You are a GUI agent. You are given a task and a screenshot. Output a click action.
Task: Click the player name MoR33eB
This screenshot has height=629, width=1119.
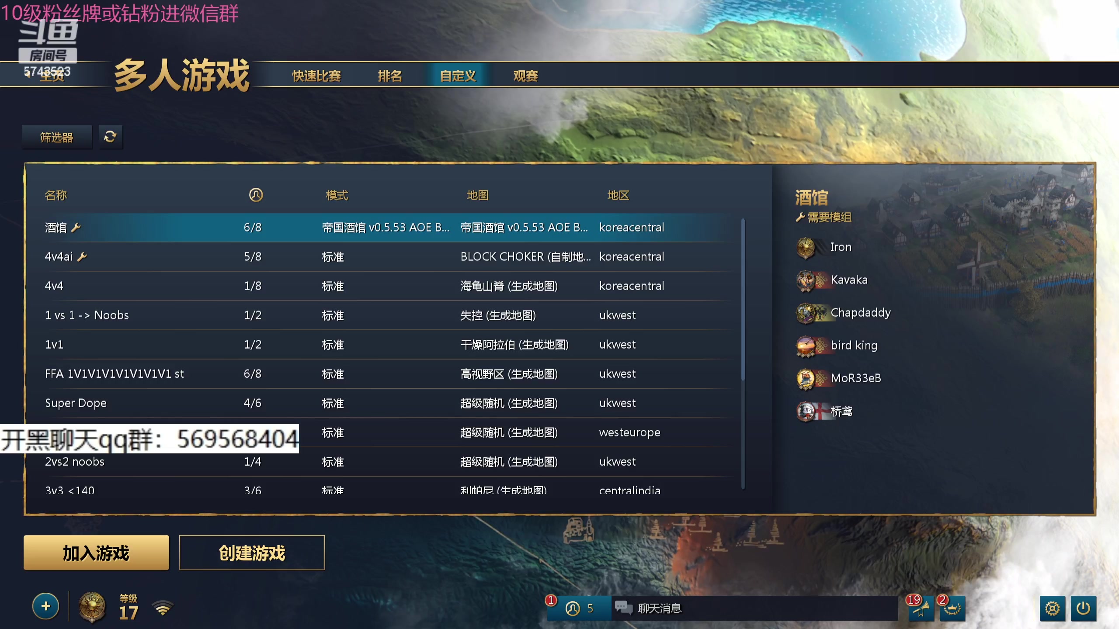coord(855,378)
